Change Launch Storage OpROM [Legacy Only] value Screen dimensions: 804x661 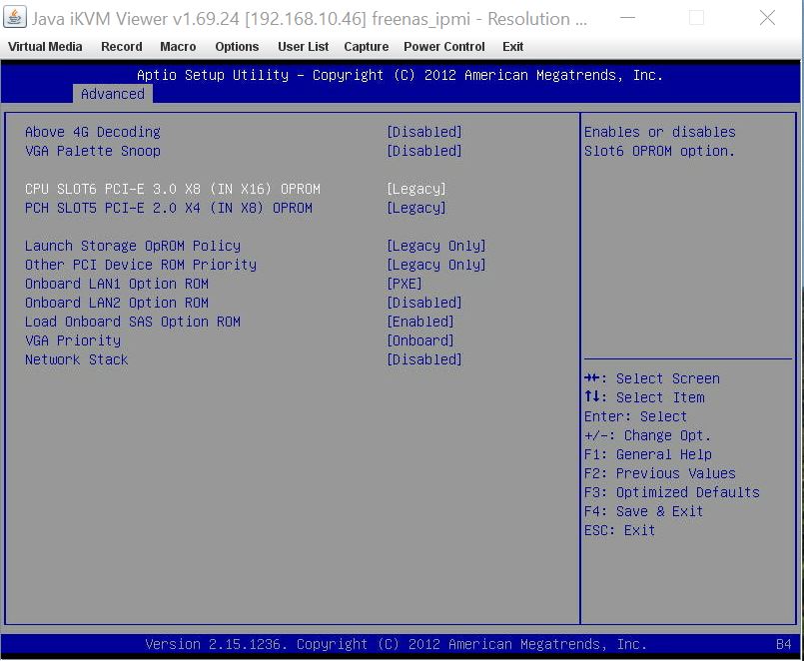[x=436, y=246]
